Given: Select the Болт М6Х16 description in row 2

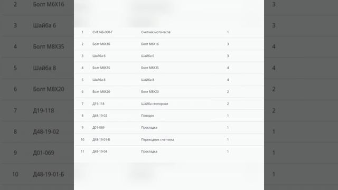Looking at the screenshot, I should (150, 44).
